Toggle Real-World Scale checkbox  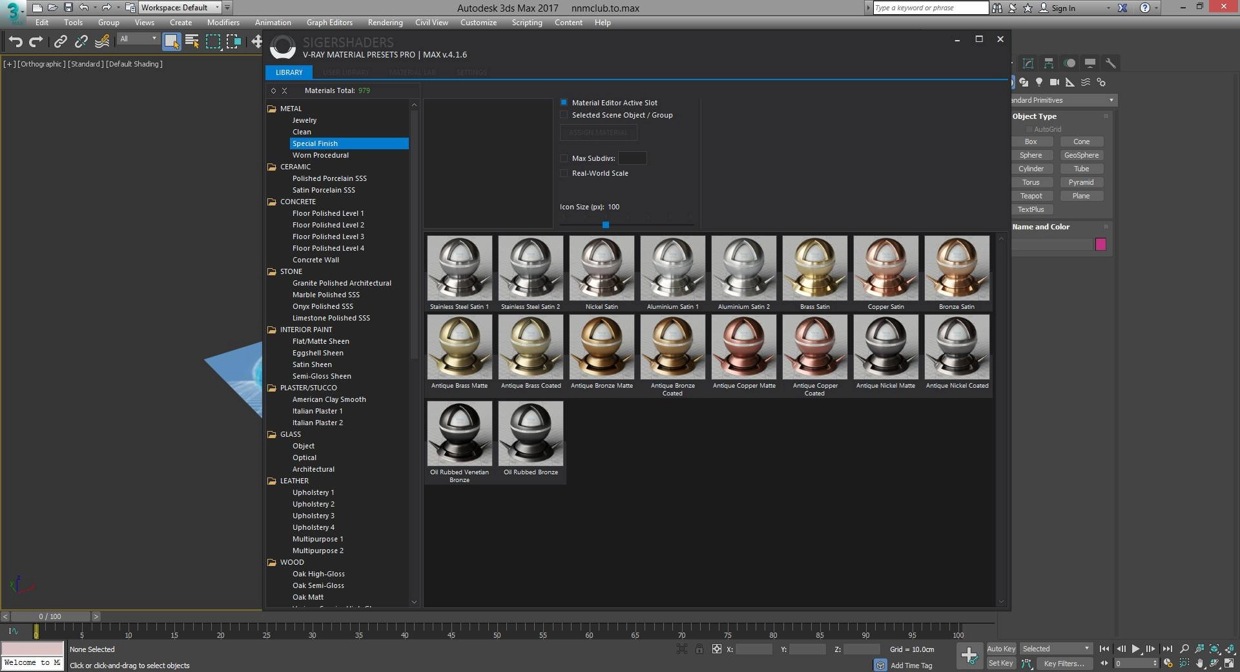(564, 173)
